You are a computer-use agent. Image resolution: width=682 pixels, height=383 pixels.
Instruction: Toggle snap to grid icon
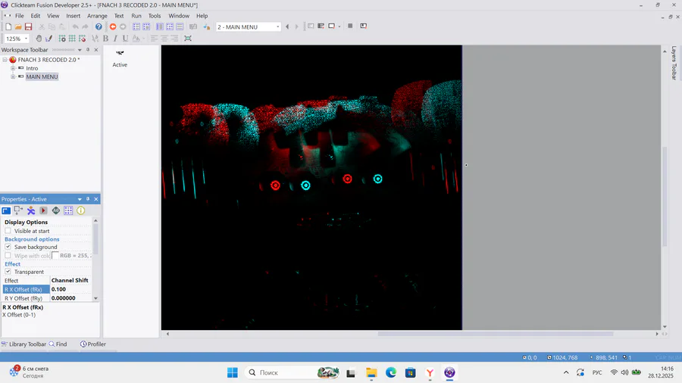click(82, 39)
